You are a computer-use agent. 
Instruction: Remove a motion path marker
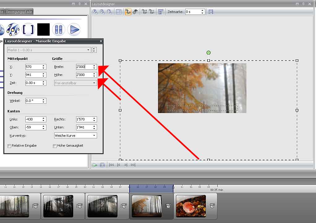pos(152,12)
